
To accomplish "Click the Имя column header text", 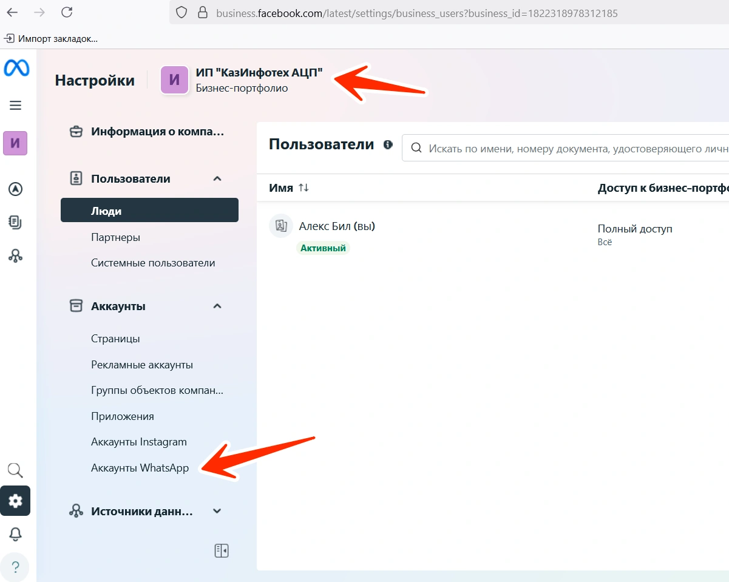I will pos(281,188).
